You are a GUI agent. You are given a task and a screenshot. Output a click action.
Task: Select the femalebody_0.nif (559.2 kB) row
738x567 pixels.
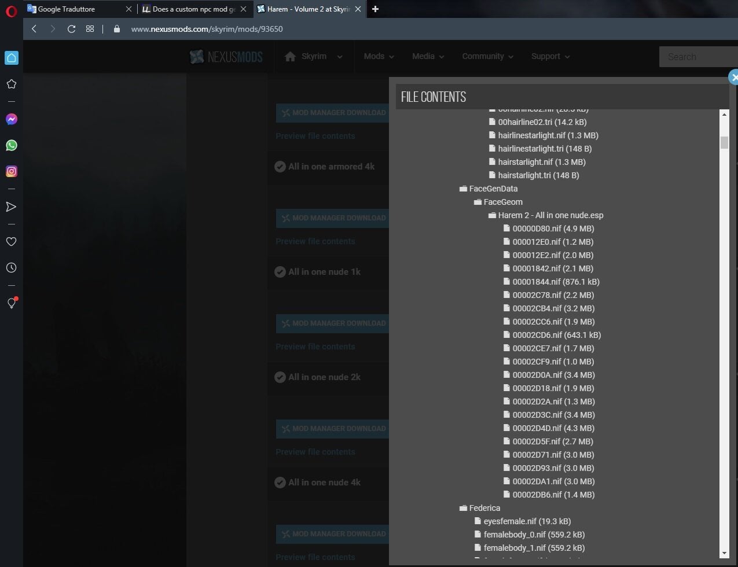point(530,535)
